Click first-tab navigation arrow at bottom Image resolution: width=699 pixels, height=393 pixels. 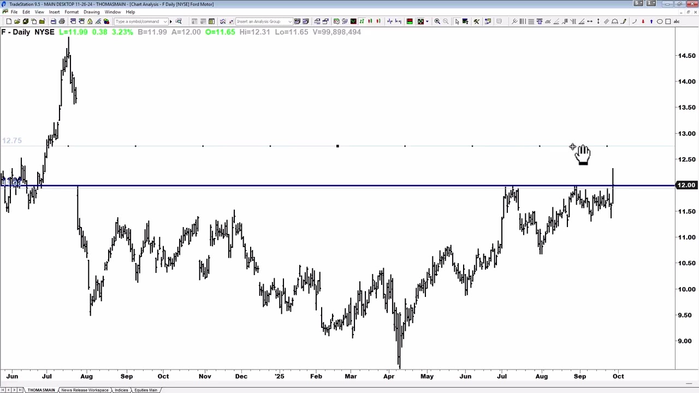pyautogui.click(x=3, y=390)
